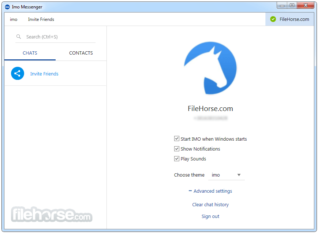Disable the Play Sounds checkbox
Screen dimensions: 318x233
click(x=177, y=159)
